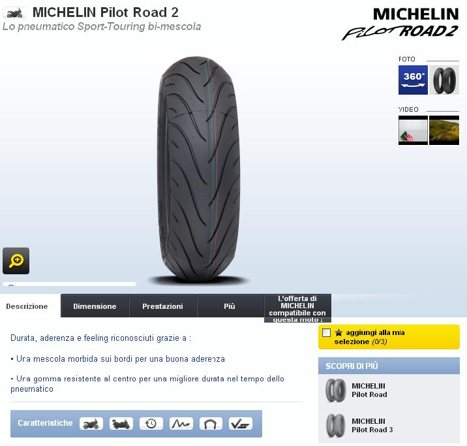Check the 'aggiungi alla mia selezione' checkbox
The height and width of the screenshot is (446, 467).
click(x=326, y=333)
